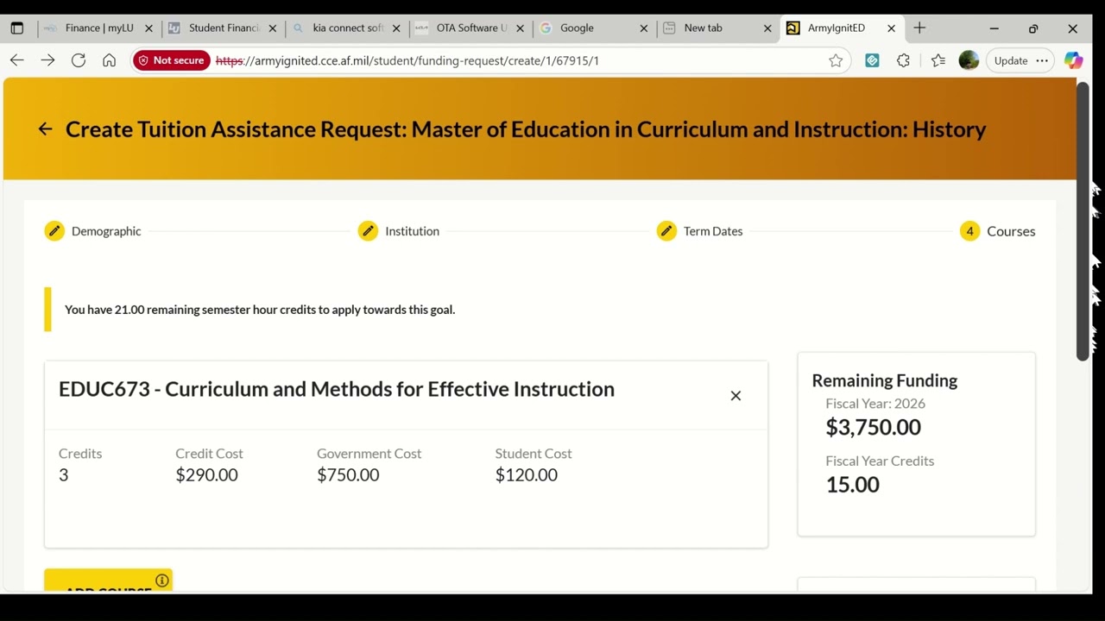
Task: Refresh the current page
Action: [x=79, y=60]
